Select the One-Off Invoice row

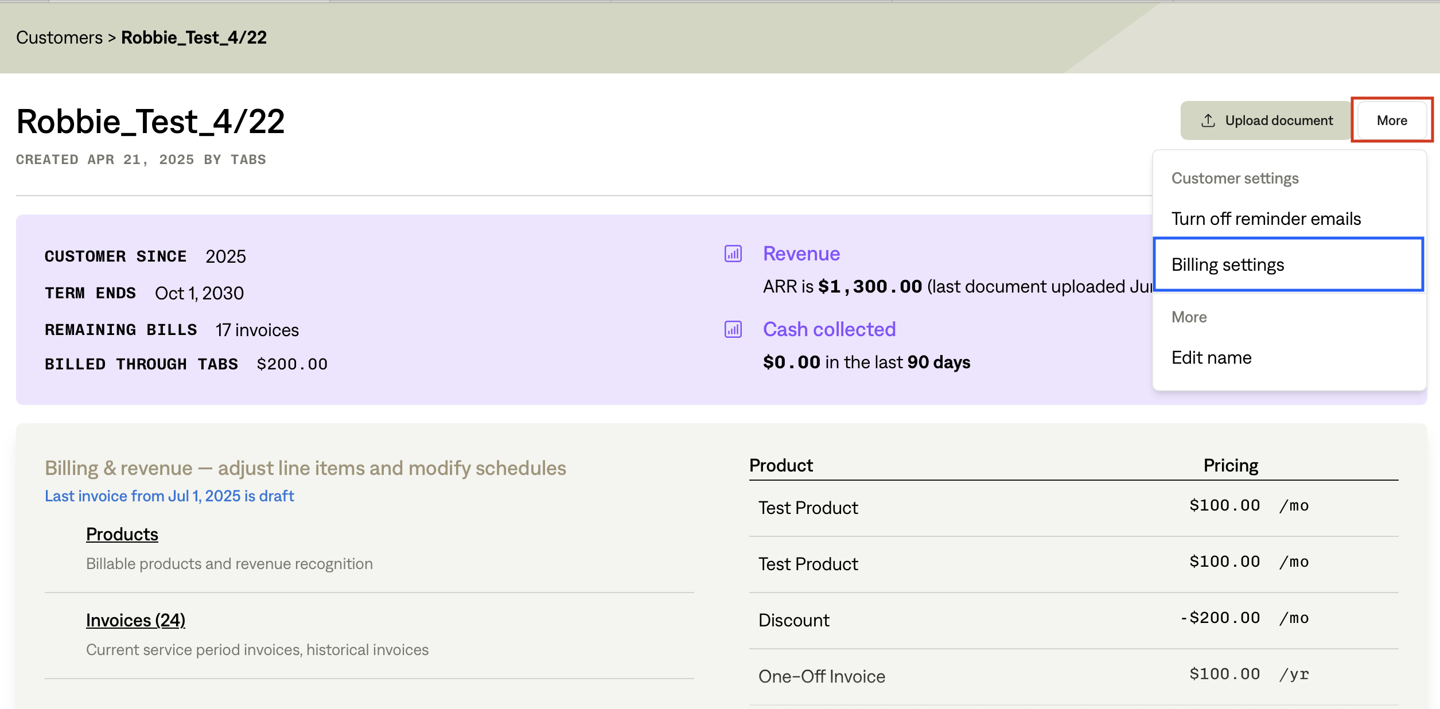822,676
